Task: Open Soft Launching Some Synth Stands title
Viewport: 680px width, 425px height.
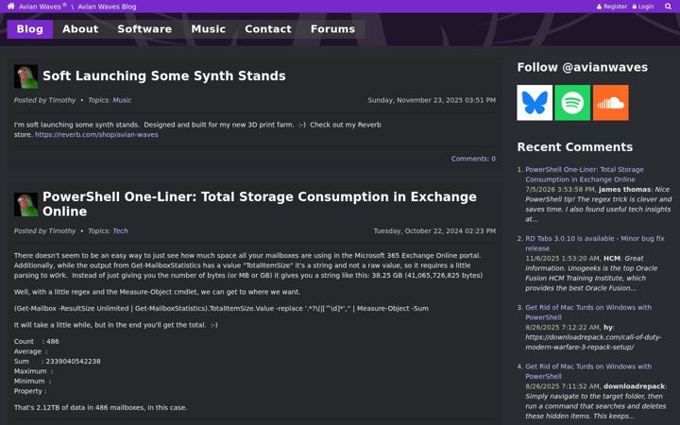Action: (x=164, y=76)
